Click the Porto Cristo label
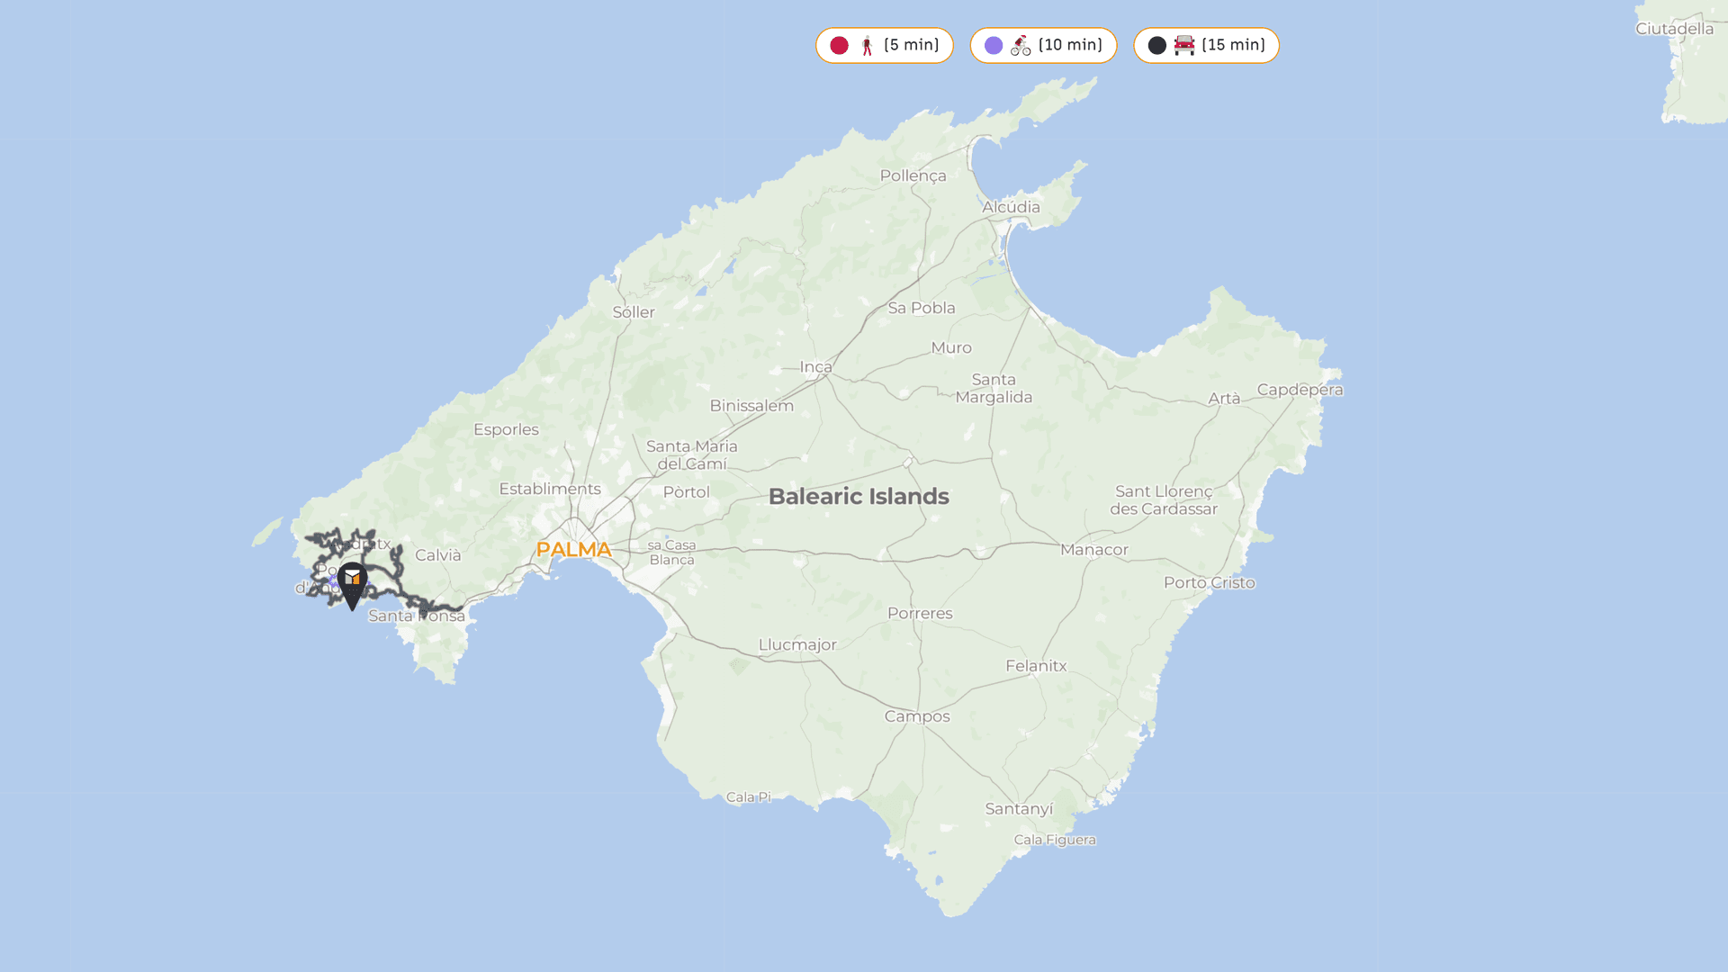Viewport: 1728px width, 972px height. pos(1209,582)
